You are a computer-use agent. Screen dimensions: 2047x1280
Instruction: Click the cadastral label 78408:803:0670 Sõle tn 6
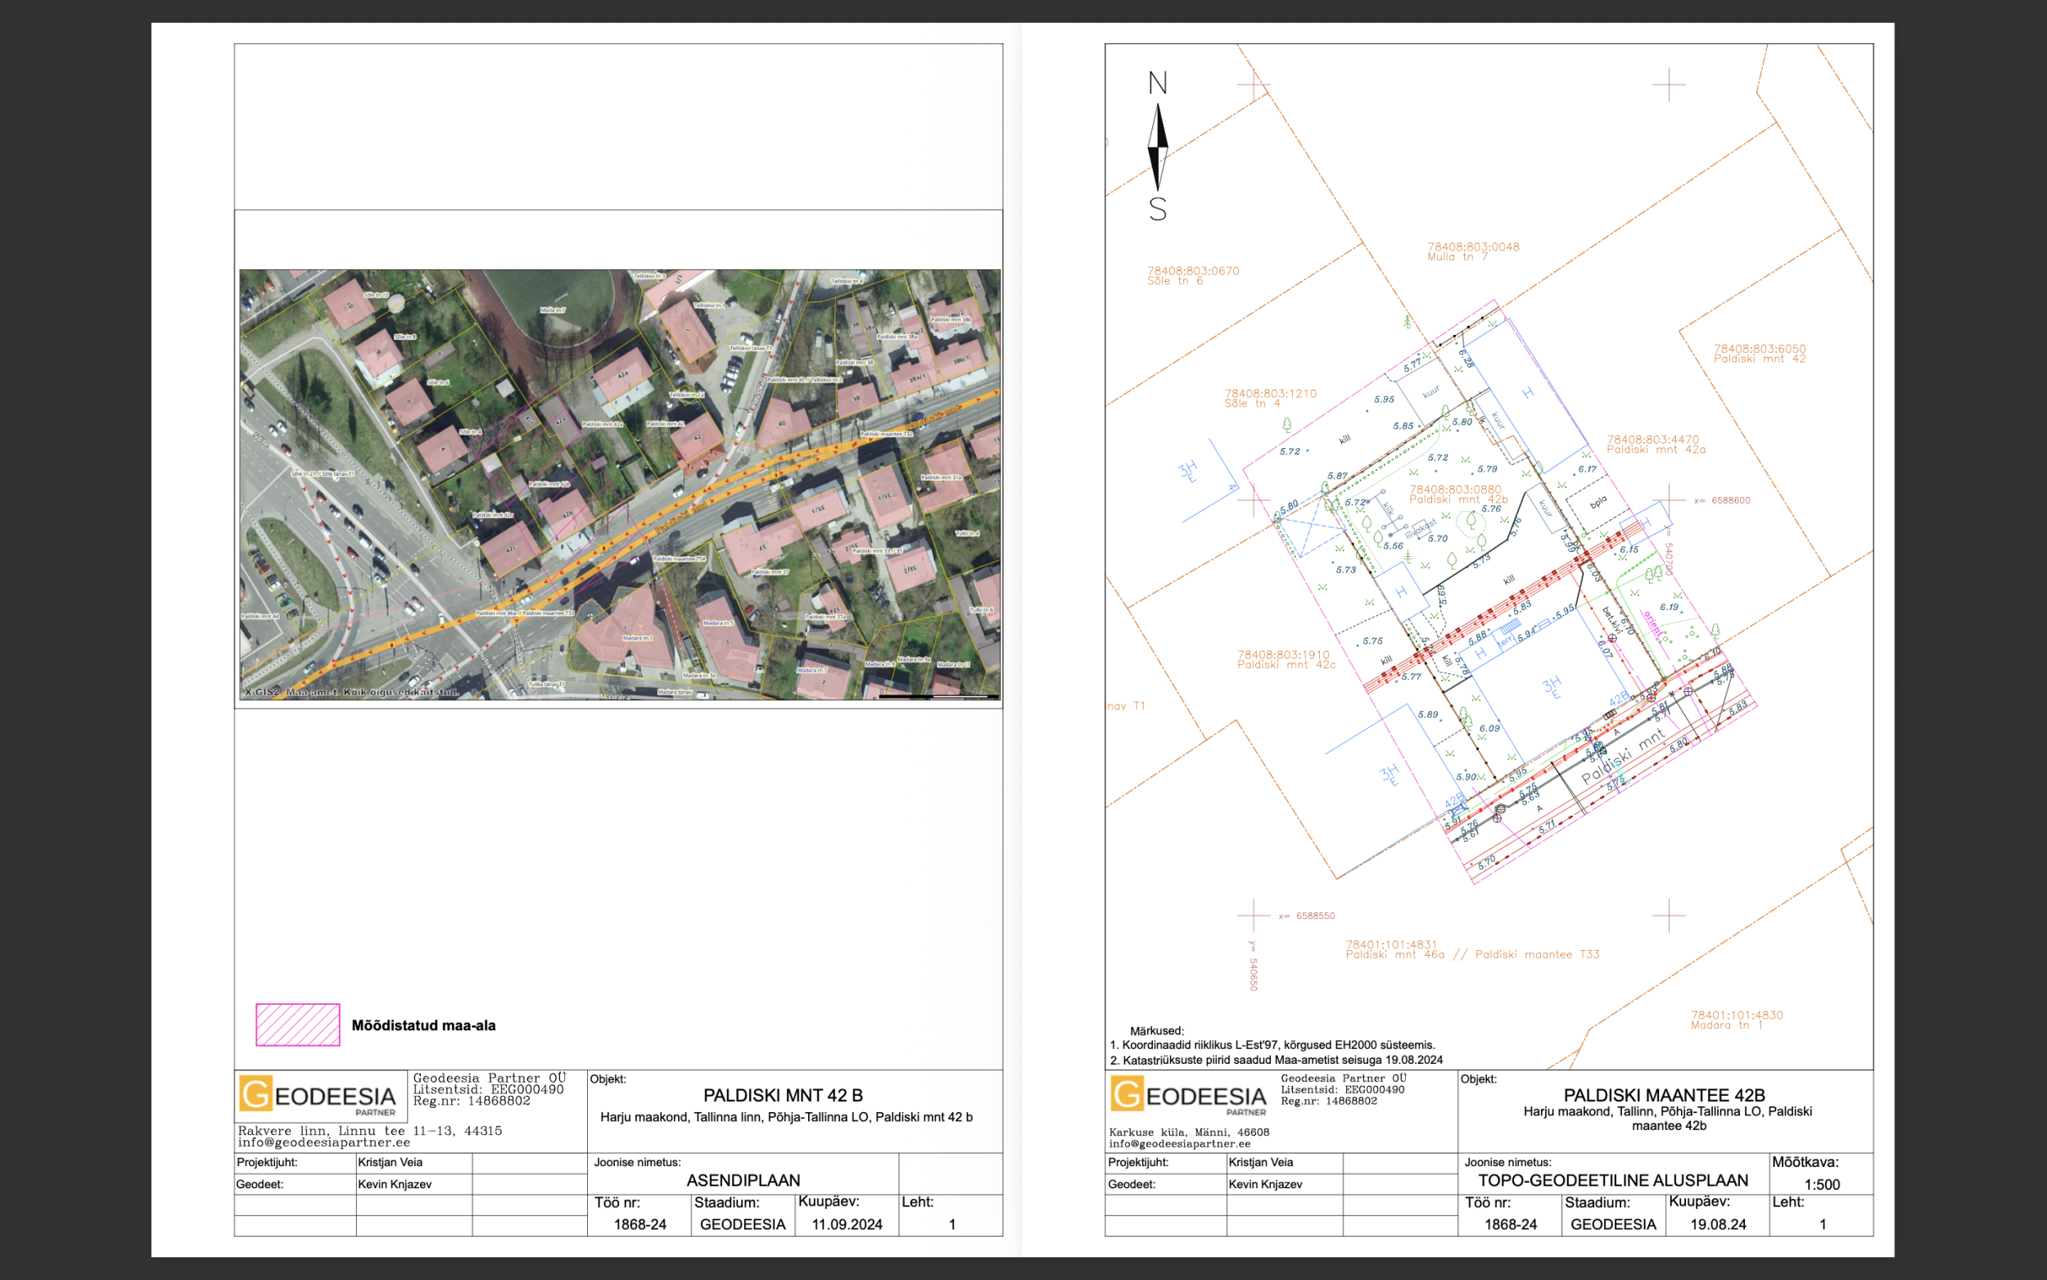coord(1193,275)
